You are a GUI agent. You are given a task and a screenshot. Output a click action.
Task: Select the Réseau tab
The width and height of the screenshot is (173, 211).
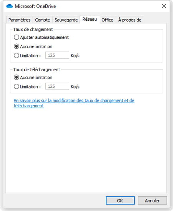pos(90,19)
